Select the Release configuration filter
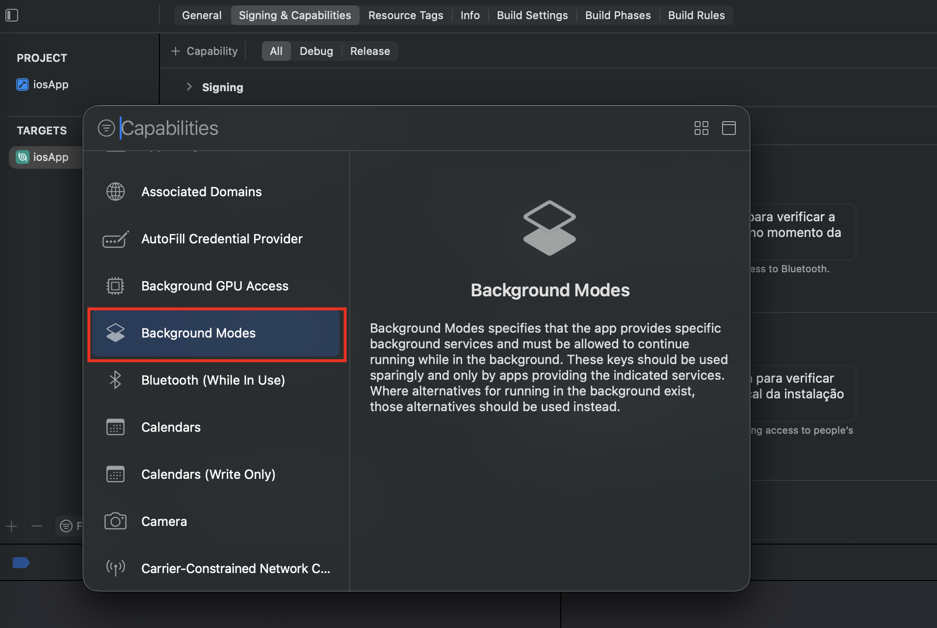Screen dimensions: 937x628 (x=370, y=51)
